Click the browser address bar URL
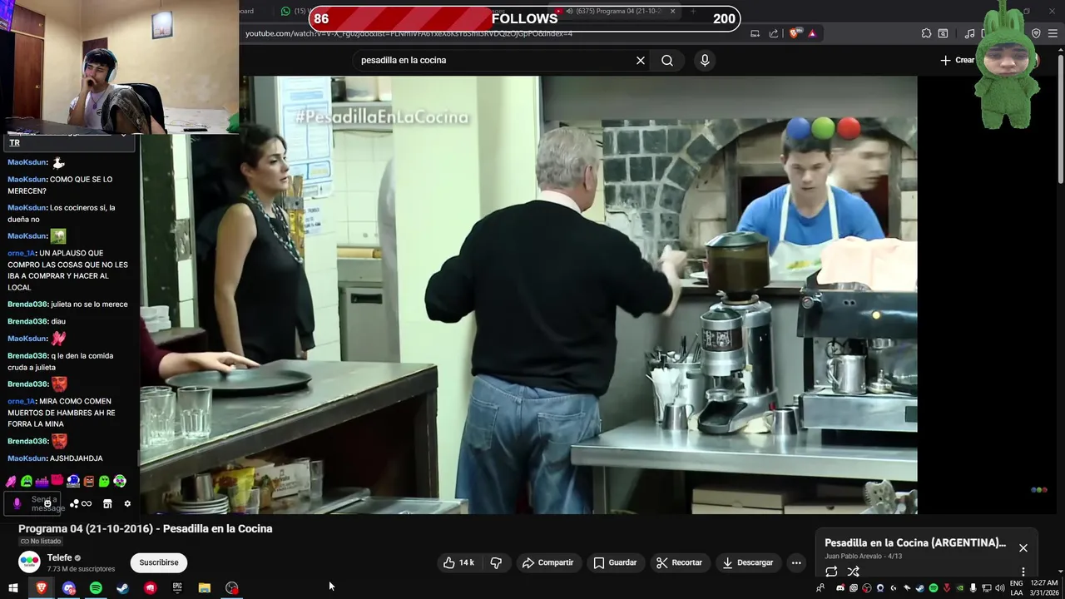Image resolution: width=1065 pixels, height=599 pixels. pos(409,33)
